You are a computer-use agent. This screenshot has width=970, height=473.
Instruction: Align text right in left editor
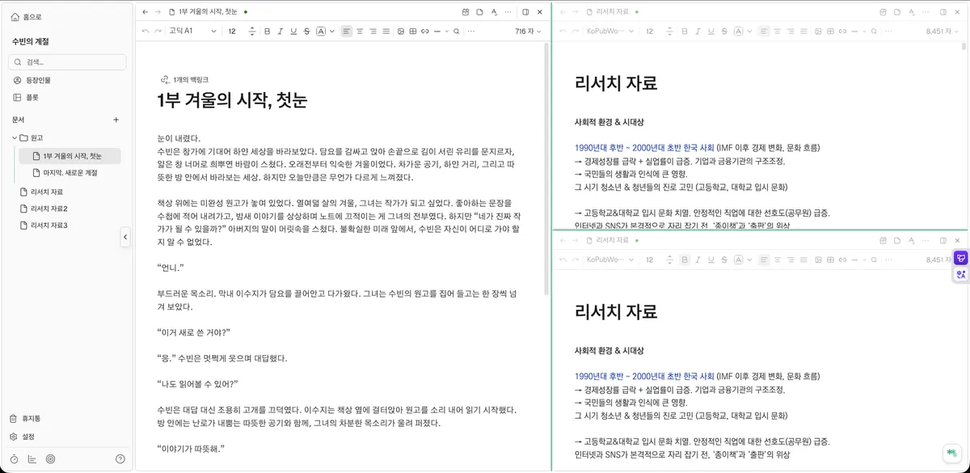point(373,32)
